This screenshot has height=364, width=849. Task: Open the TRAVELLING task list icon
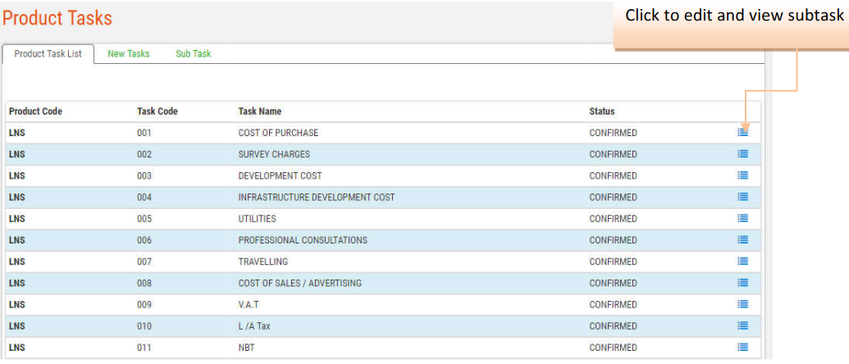coord(742,262)
